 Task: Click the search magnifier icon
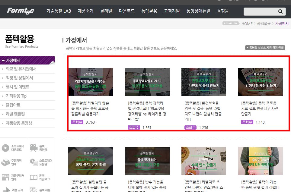(x=280, y=11)
